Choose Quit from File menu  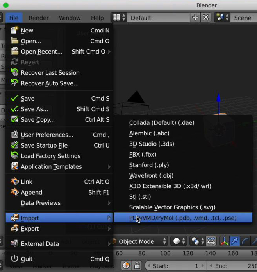point(59,259)
